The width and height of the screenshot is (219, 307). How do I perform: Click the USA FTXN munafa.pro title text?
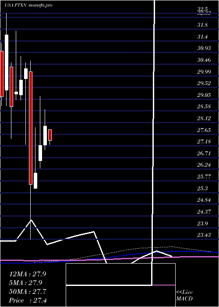[28, 5]
